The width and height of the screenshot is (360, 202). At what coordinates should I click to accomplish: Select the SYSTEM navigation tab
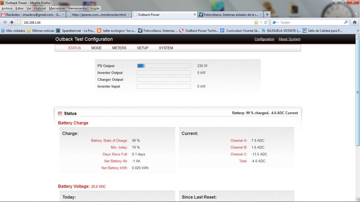166,48
